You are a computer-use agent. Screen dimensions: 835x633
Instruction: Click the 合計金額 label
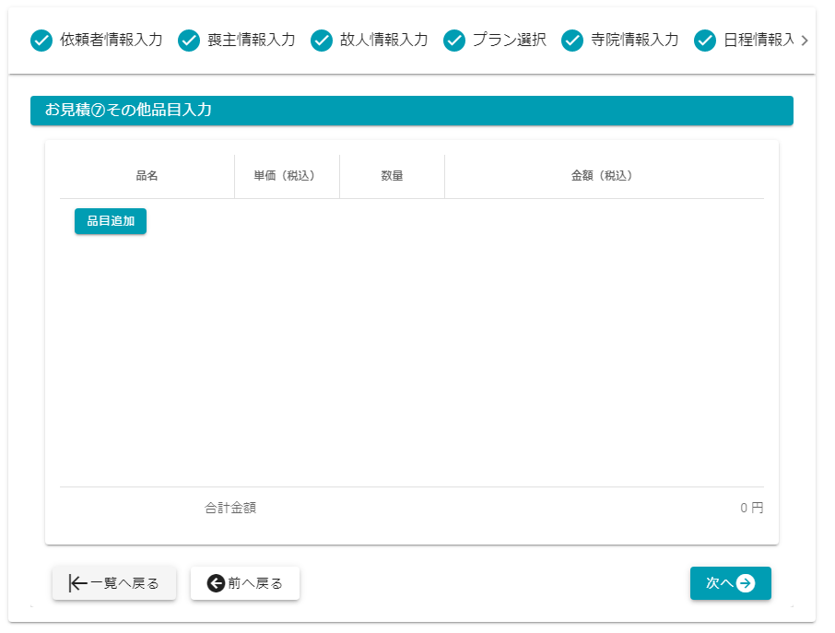coord(230,508)
